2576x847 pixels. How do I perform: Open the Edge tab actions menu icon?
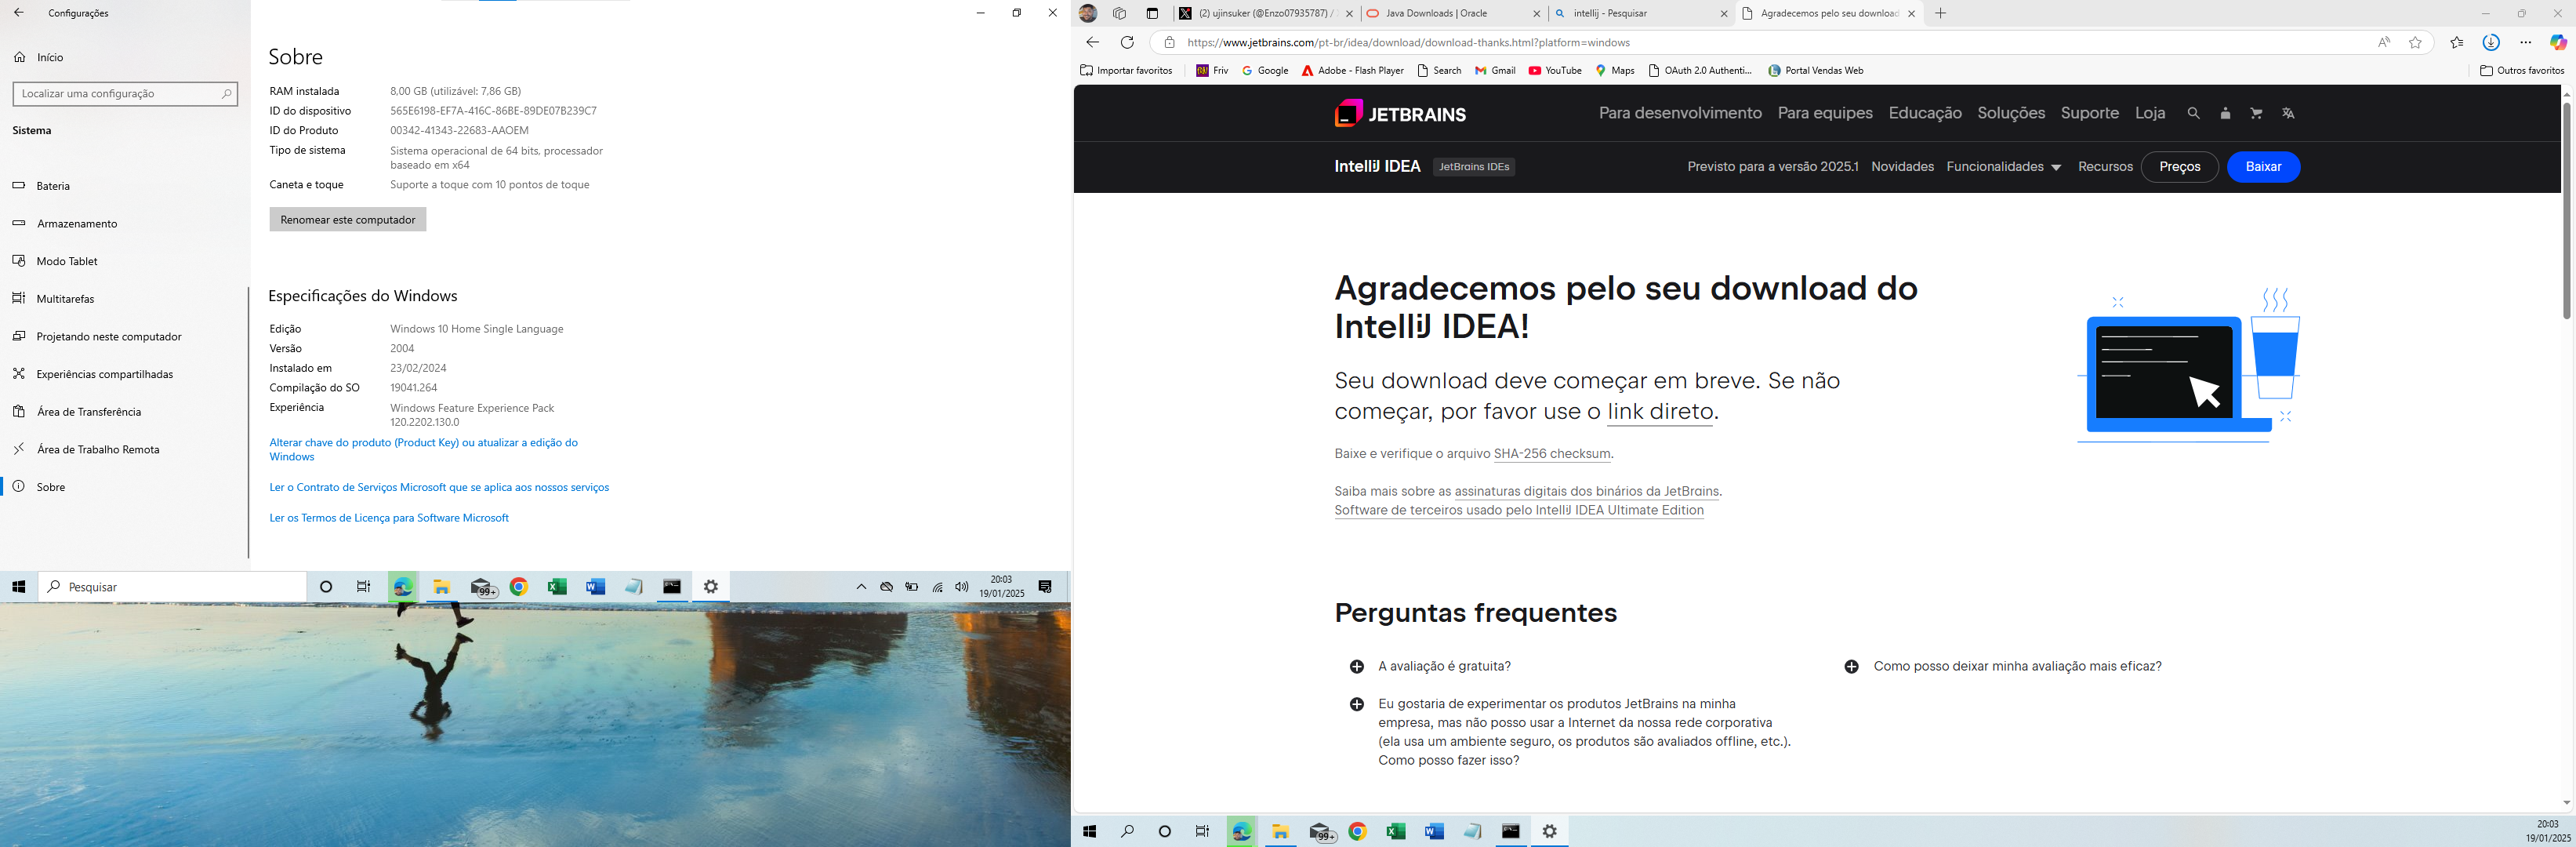coord(1152,13)
